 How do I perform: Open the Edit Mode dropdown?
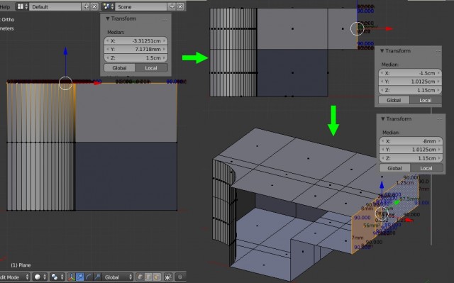[14, 277]
